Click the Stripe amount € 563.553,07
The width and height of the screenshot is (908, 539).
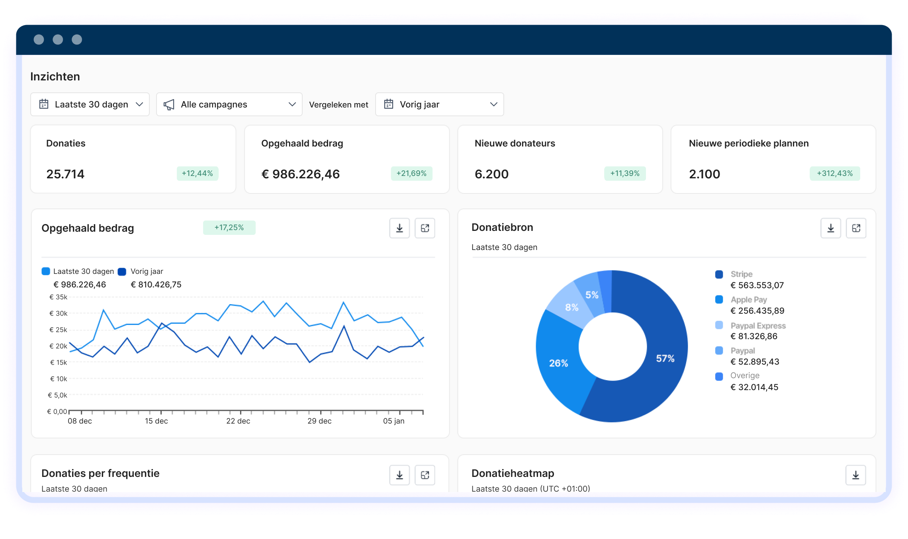[757, 285]
